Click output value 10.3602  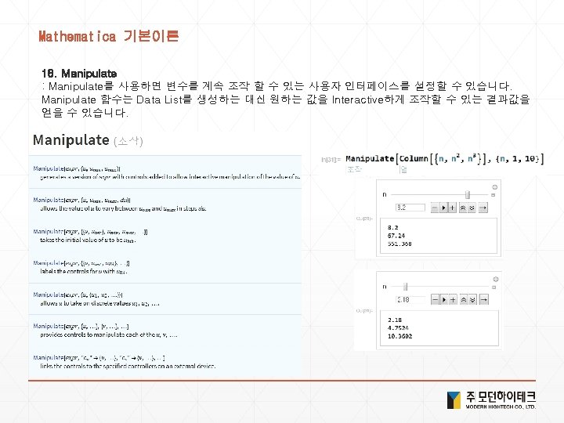[399, 336]
